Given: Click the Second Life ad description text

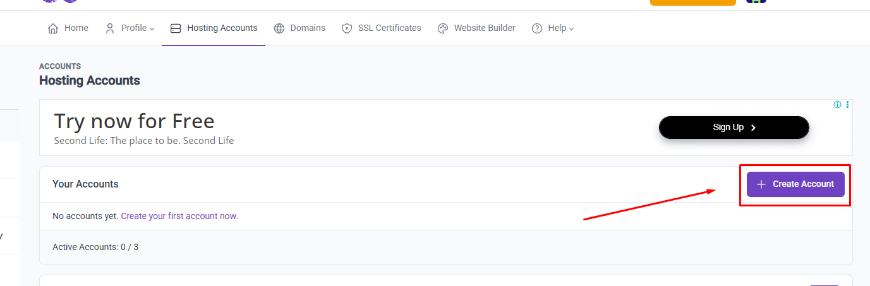Looking at the screenshot, I should 144,141.
